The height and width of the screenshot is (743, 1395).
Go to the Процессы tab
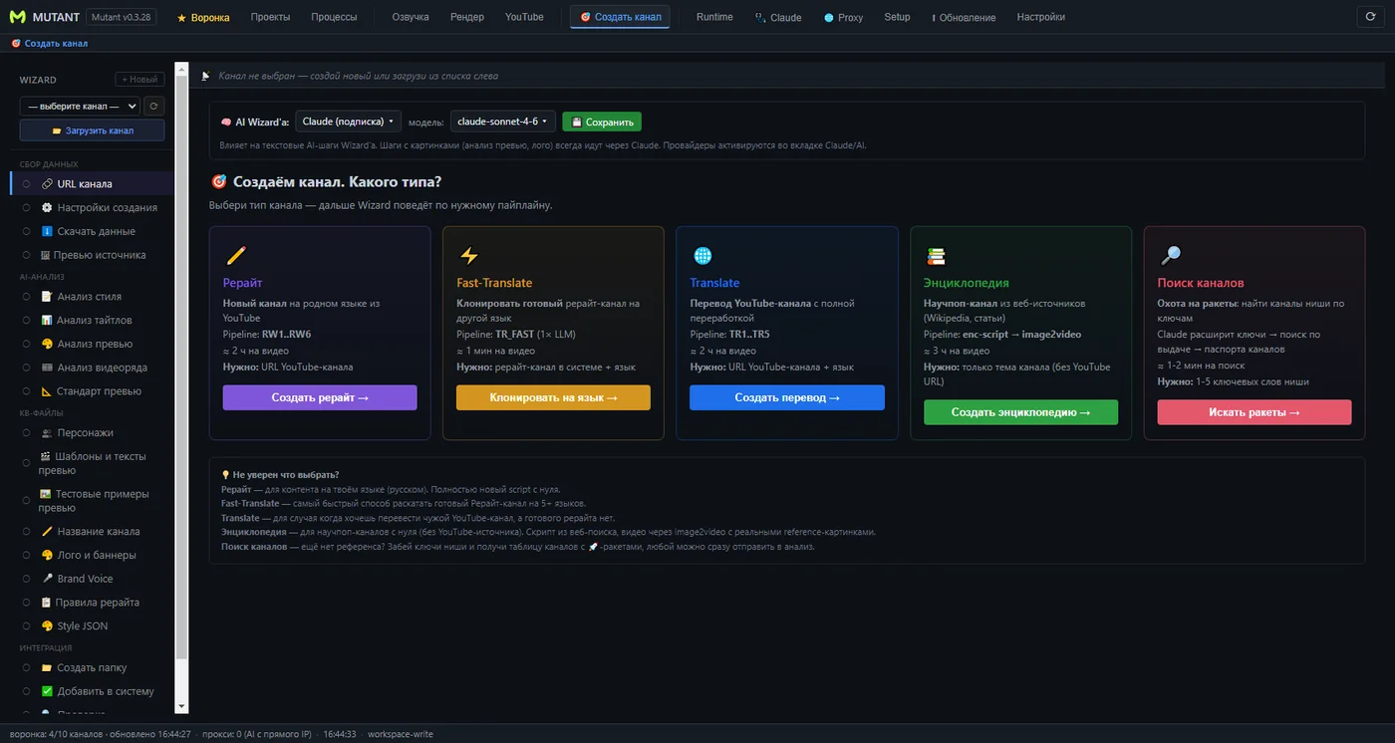[334, 17]
